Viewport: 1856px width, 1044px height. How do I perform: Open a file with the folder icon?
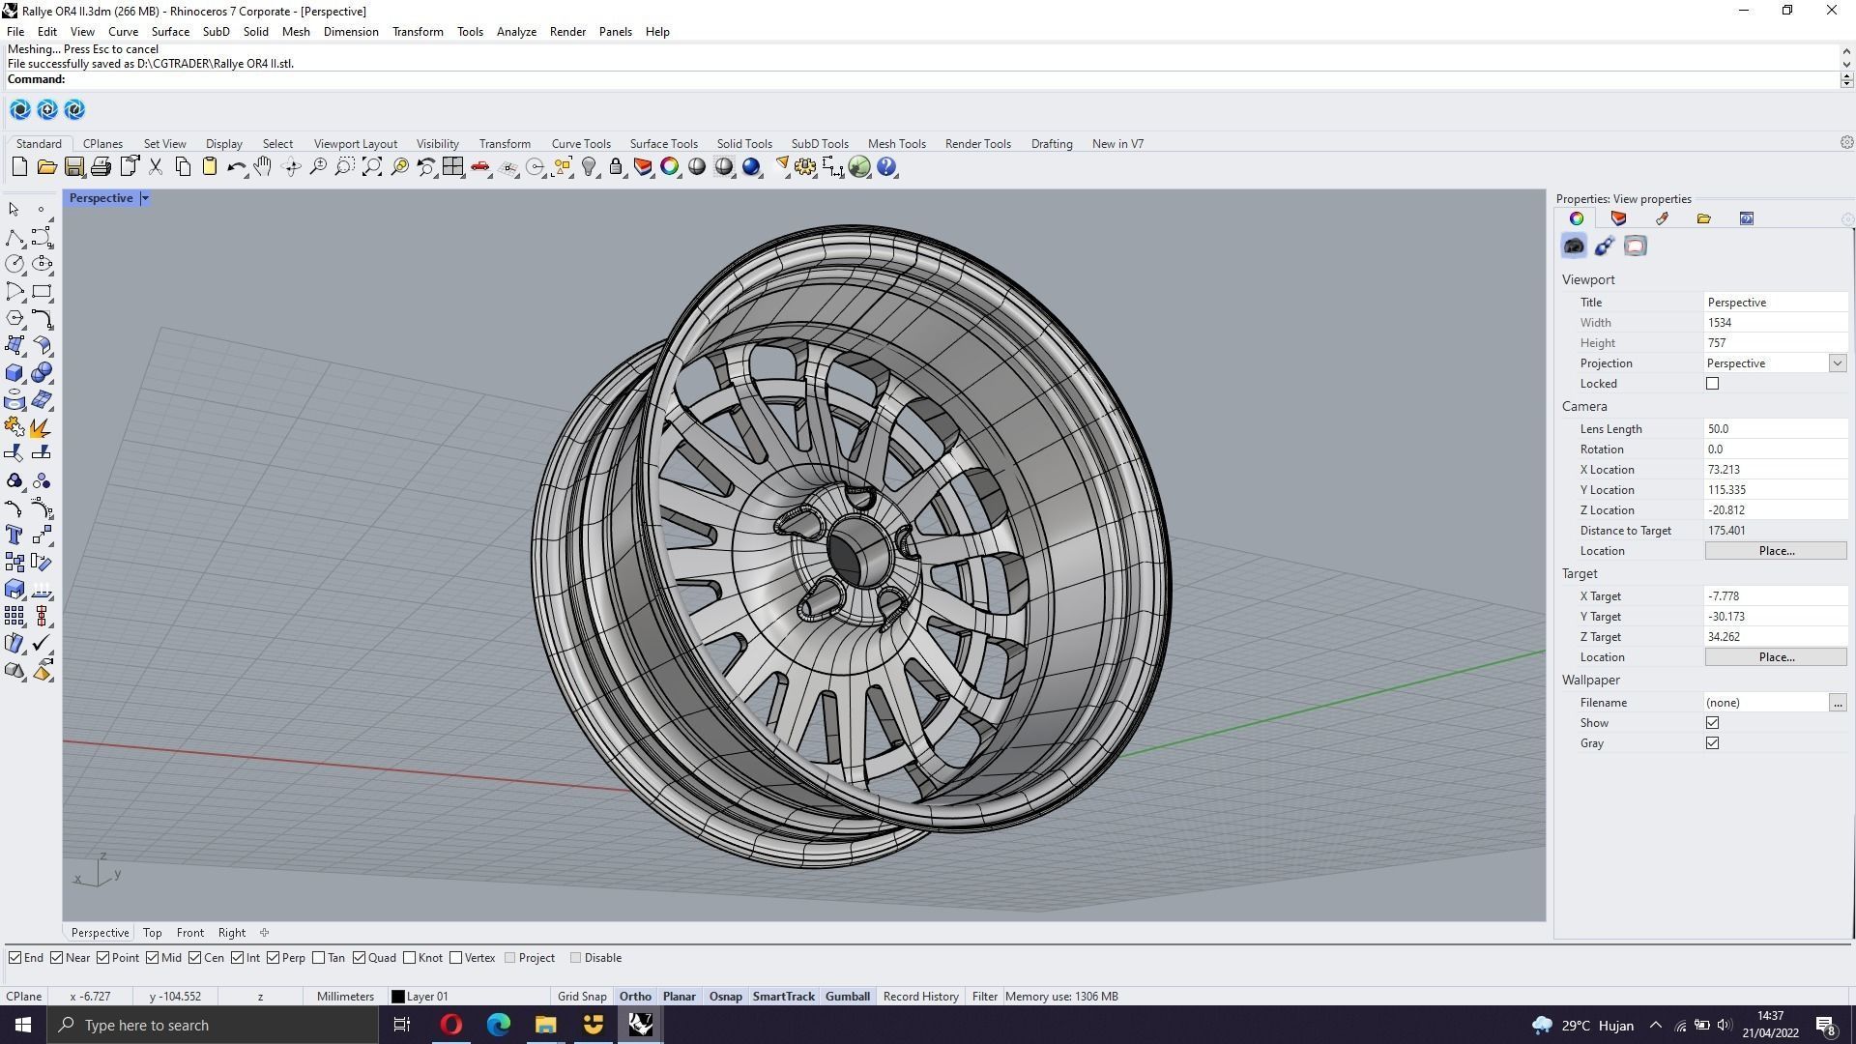click(x=46, y=167)
